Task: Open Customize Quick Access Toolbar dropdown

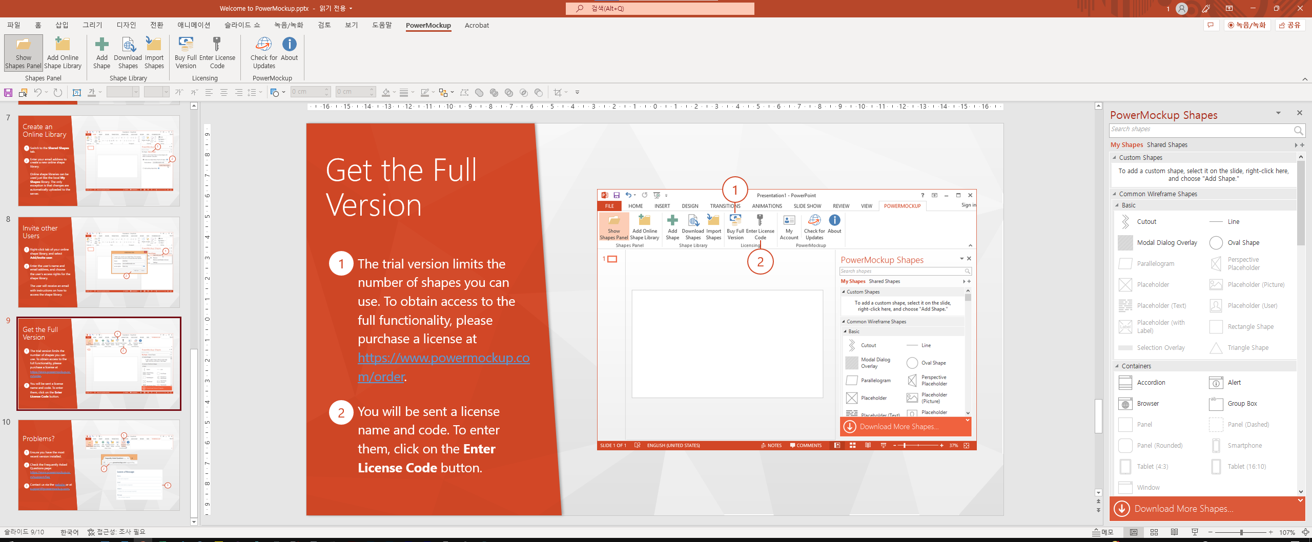Action: (578, 93)
